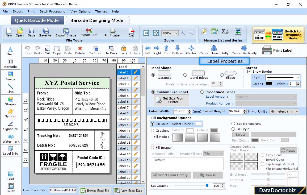The image size is (307, 195).
Task: Add a Watermark element
Action: [x=11, y=139]
